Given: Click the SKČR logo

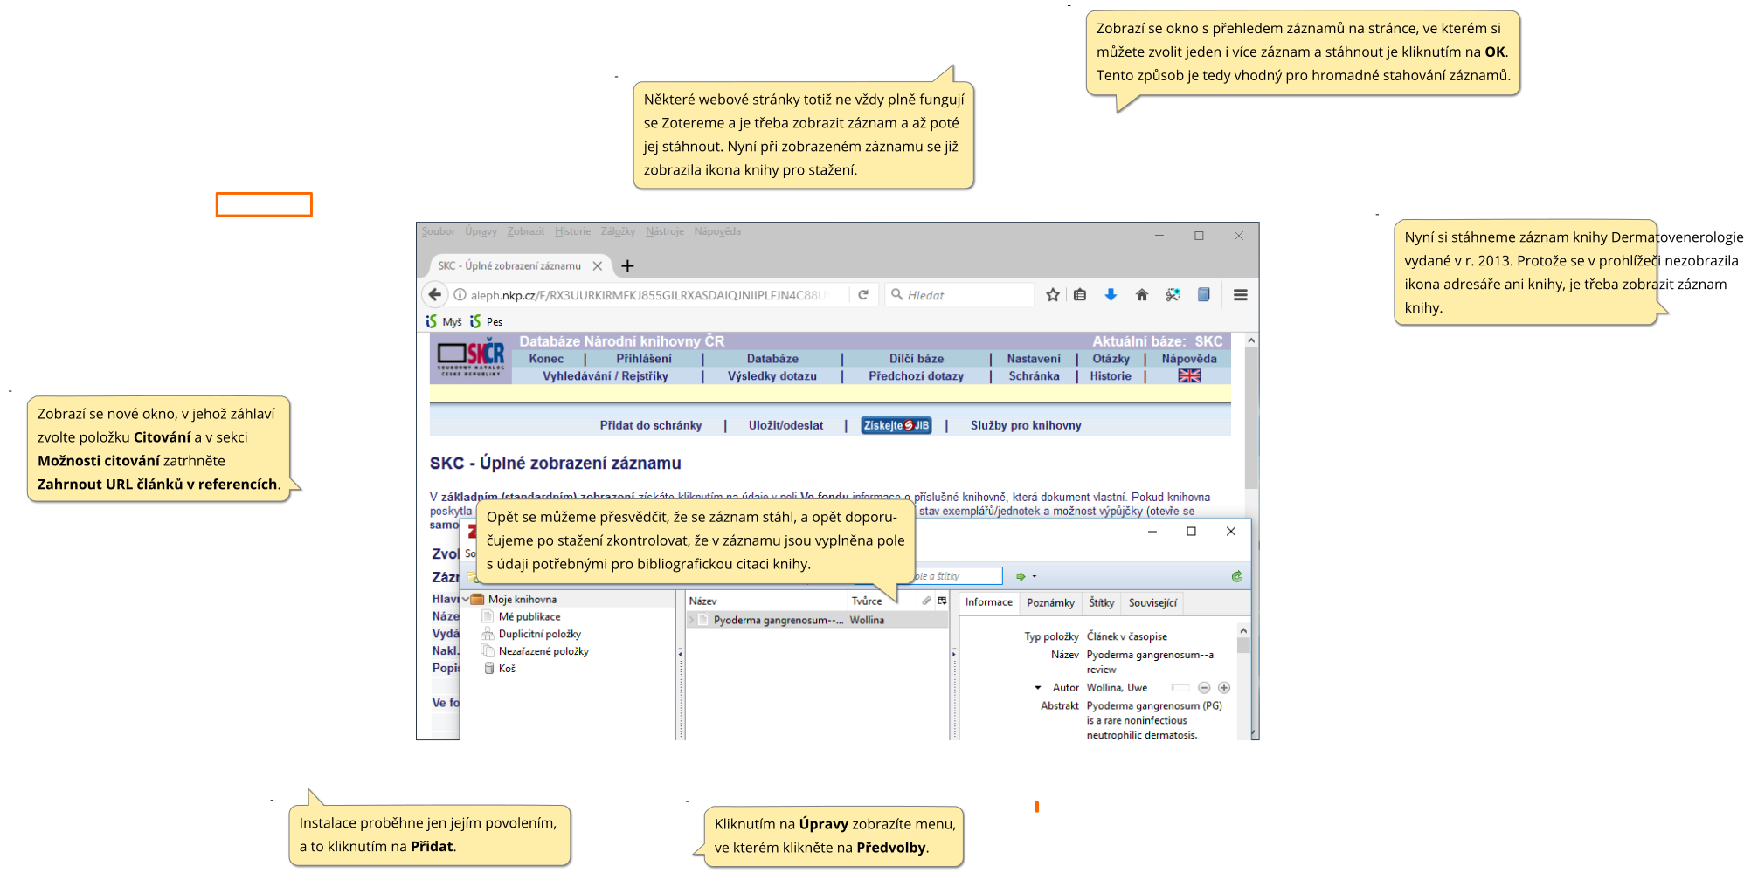Looking at the screenshot, I should [x=471, y=358].
